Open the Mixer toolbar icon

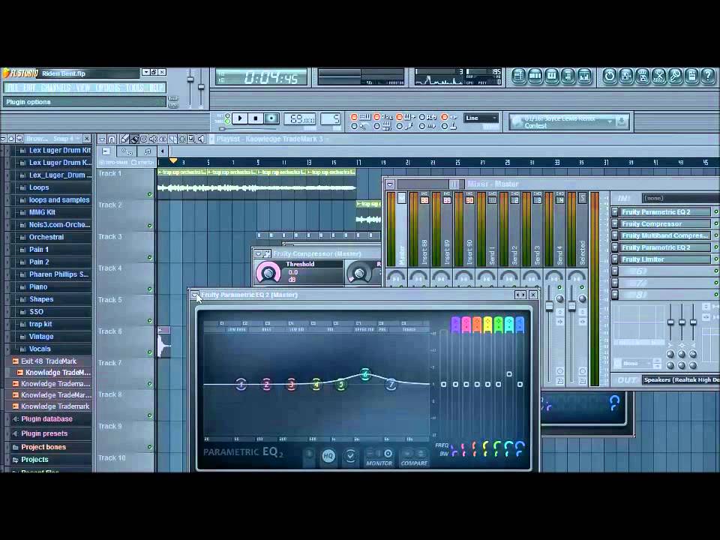[x=584, y=76]
